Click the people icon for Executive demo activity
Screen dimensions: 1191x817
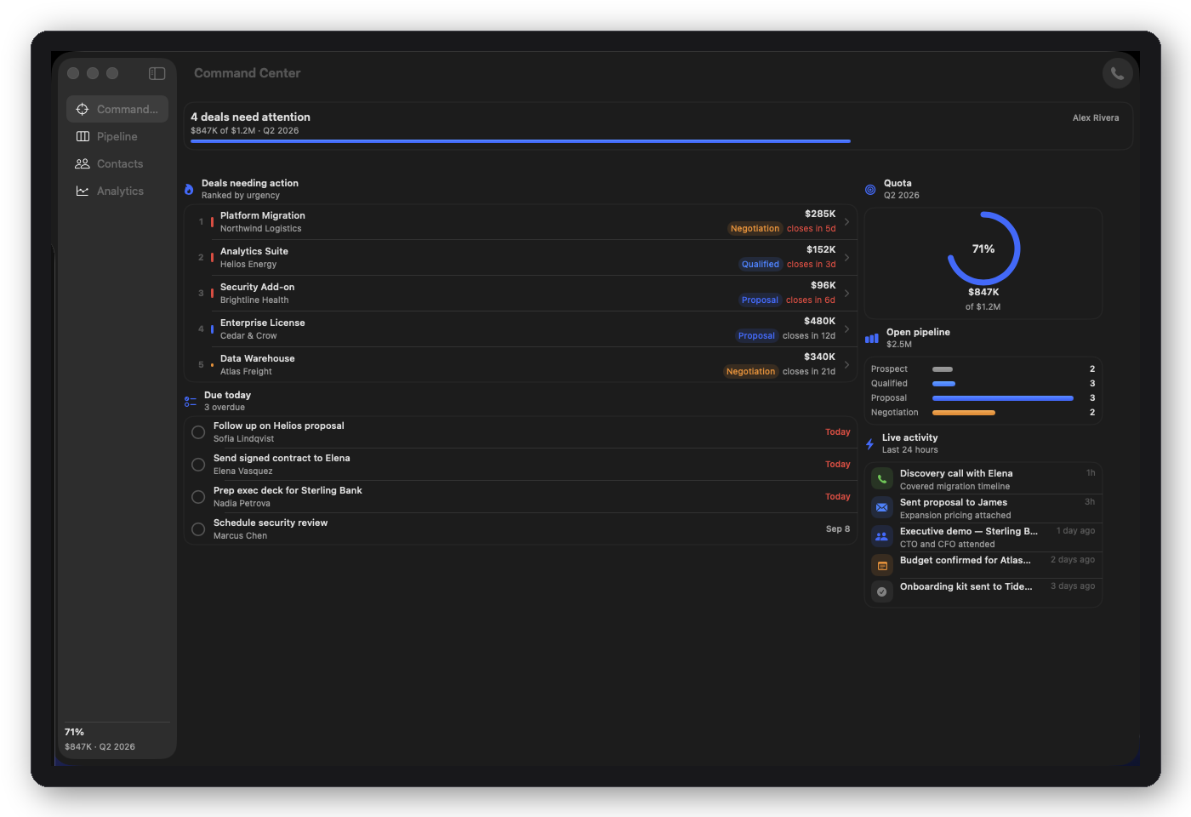click(882, 536)
